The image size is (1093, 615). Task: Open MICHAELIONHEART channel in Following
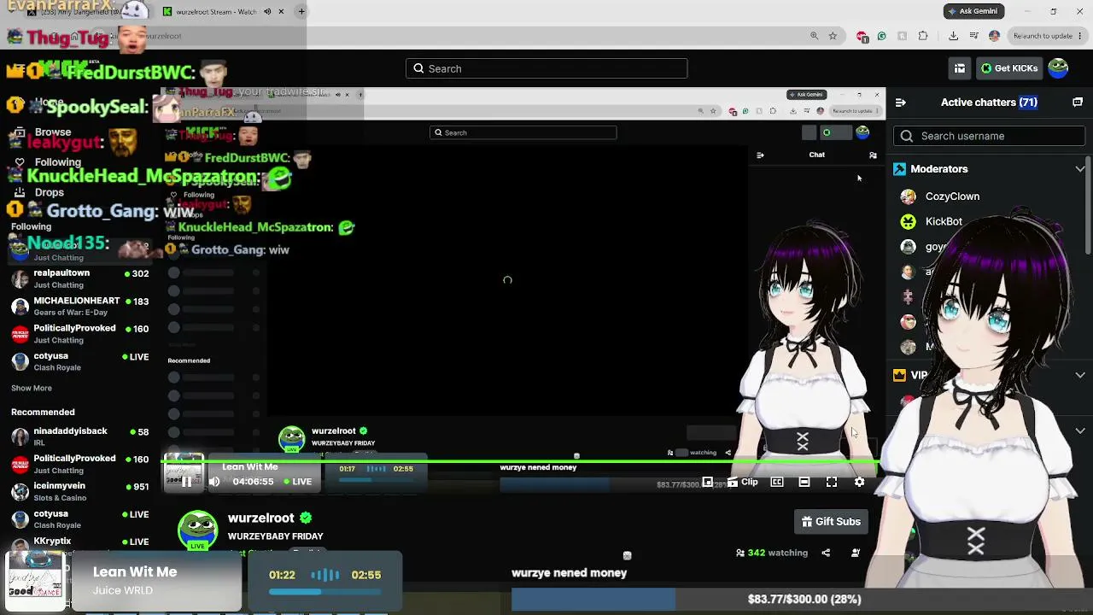point(80,306)
